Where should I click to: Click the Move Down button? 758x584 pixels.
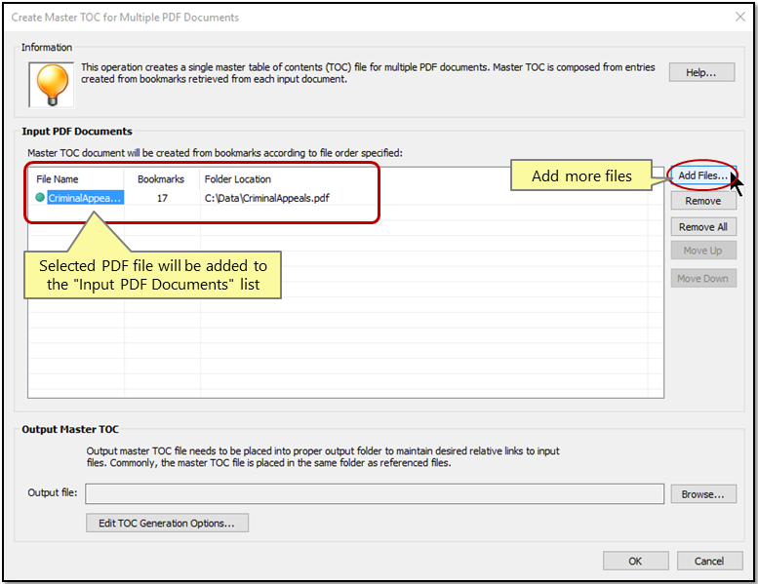click(702, 279)
